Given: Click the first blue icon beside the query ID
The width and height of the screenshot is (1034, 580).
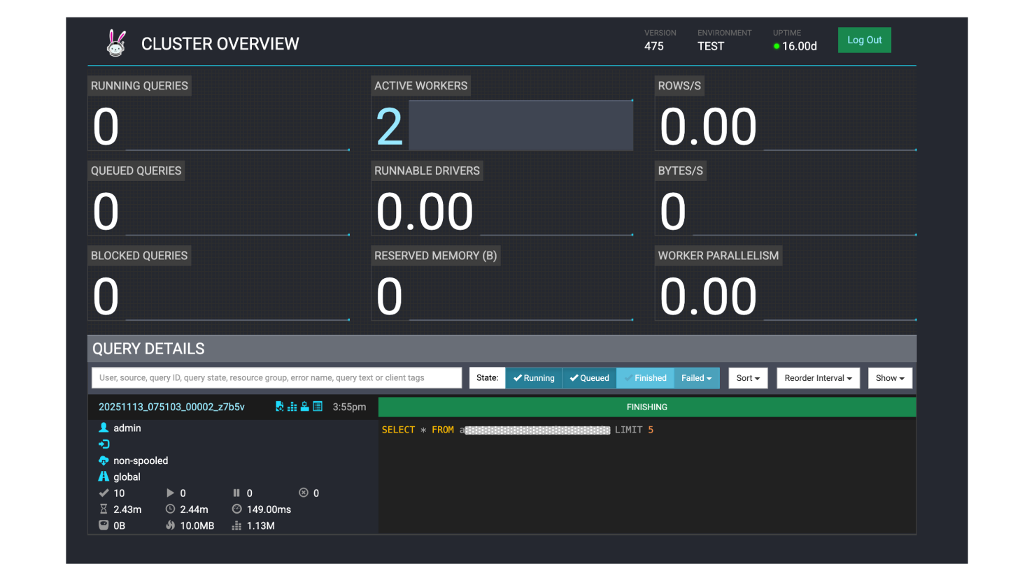Looking at the screenshot, I should [x=280, y=407].
